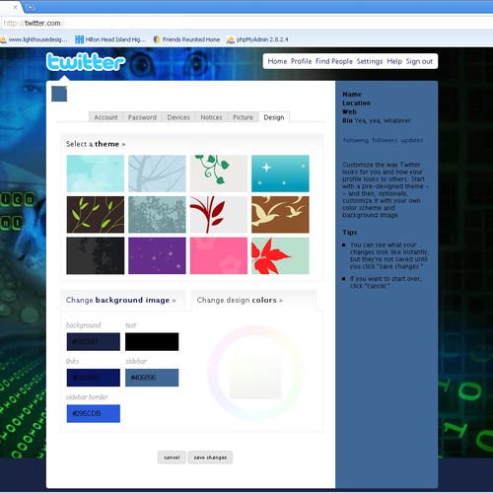
Task: Open the Picture tab
Action: tap(243, 117)
